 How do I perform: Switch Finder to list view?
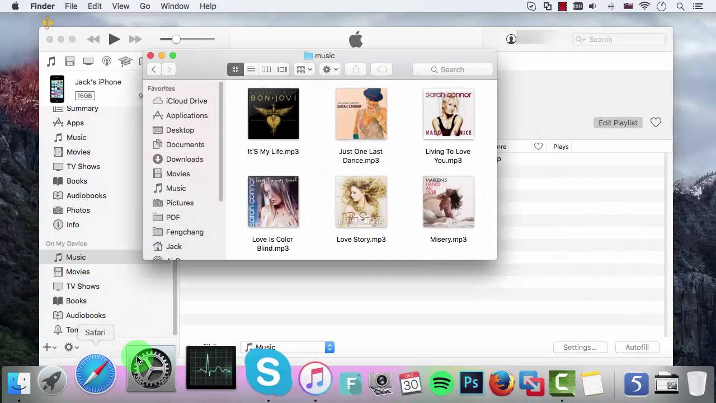[x=251, y=69]
